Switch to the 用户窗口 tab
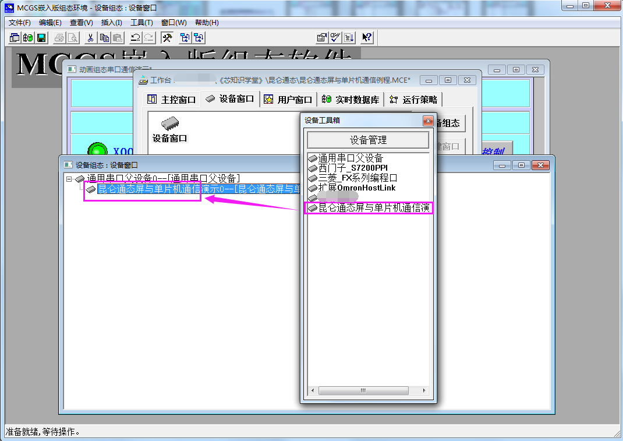 pyautogui.click(x=288, y=100)
